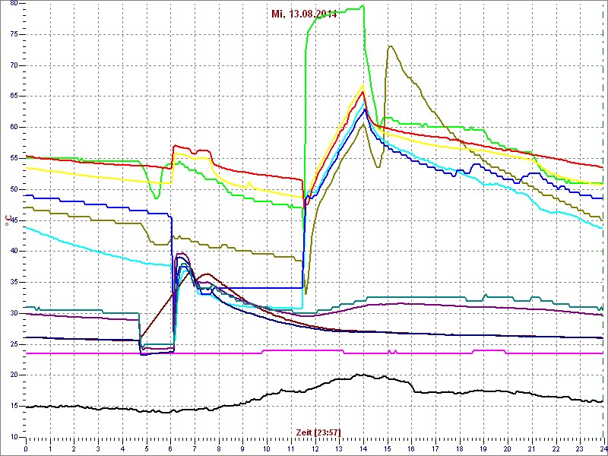This screenshot has height=456, width=608.
Task: Click hour '23' on the time axis
Action: tap(579, 449)
